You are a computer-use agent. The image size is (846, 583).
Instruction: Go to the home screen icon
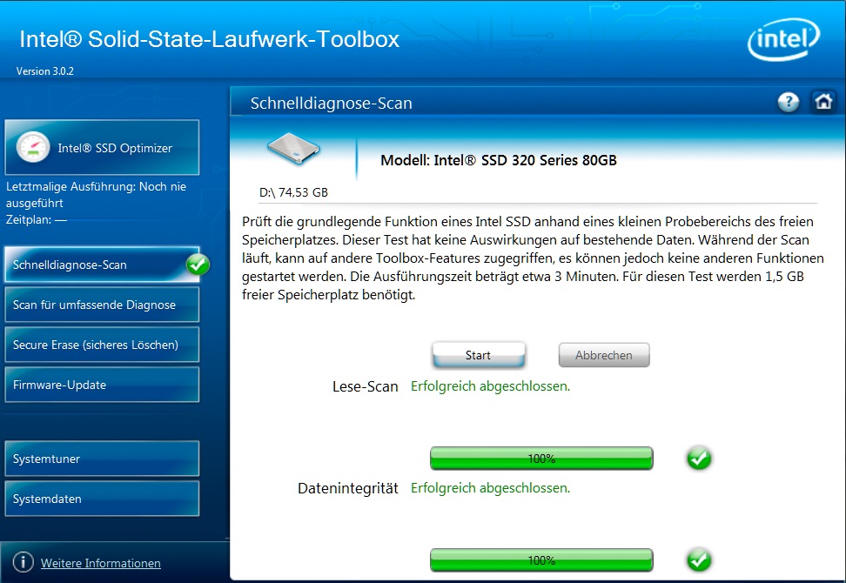[x=823, y=102]
